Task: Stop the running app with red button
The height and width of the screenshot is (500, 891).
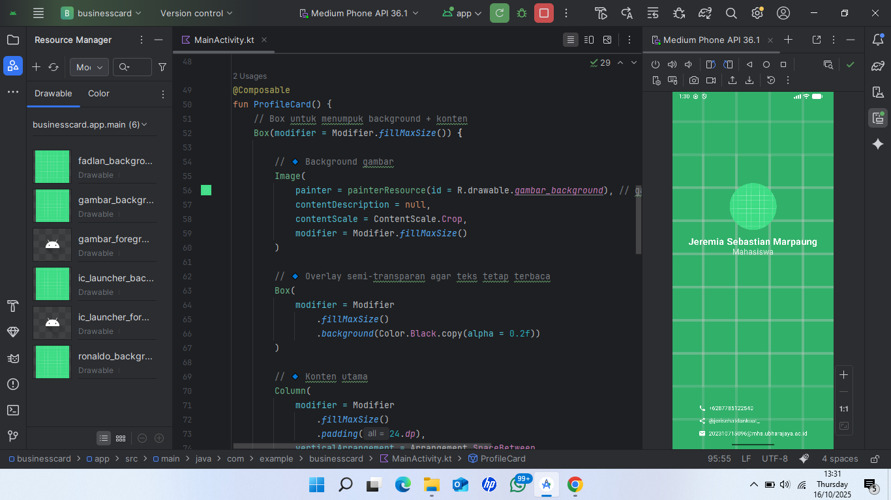Action: 543,13
